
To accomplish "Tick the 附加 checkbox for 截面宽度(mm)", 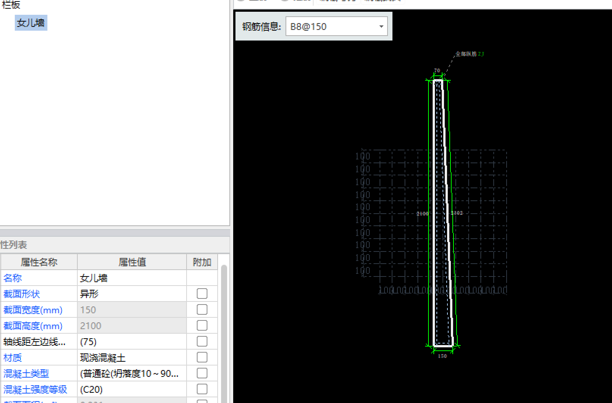I will click(202, 310).
